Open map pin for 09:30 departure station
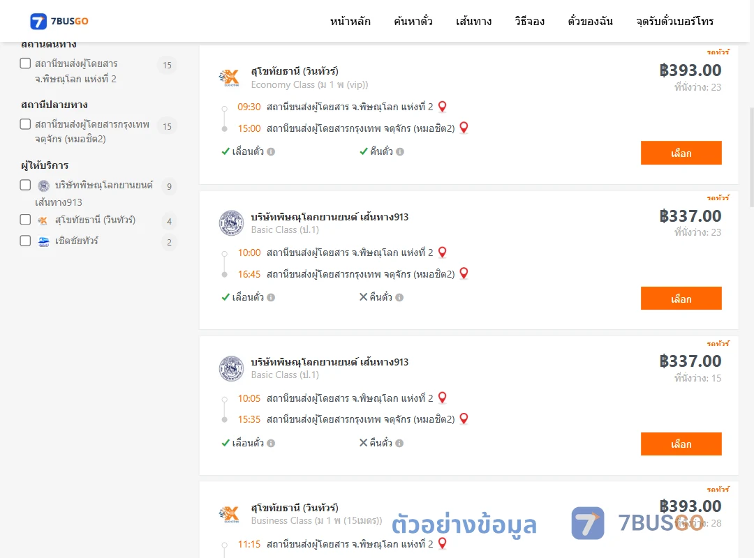 click(443, 107)
